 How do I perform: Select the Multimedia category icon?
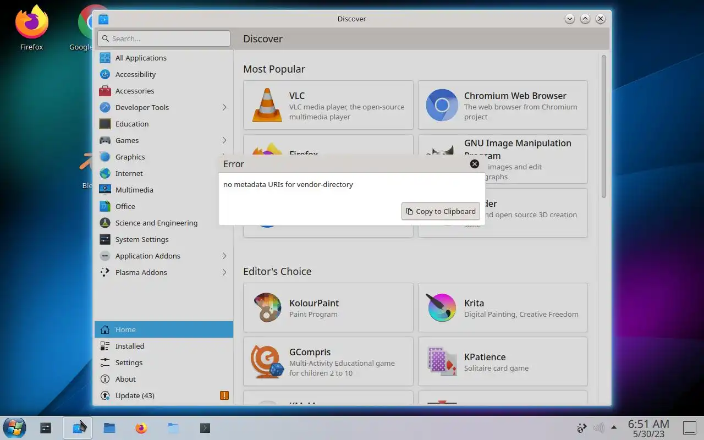(x=105, y=190)
